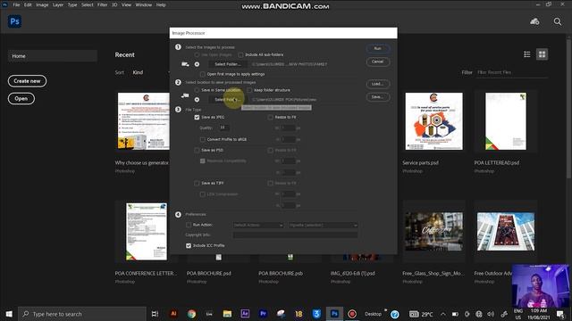572x321 pixels.
Task: Click the Open button on Home screen
Action: (21, 99)
